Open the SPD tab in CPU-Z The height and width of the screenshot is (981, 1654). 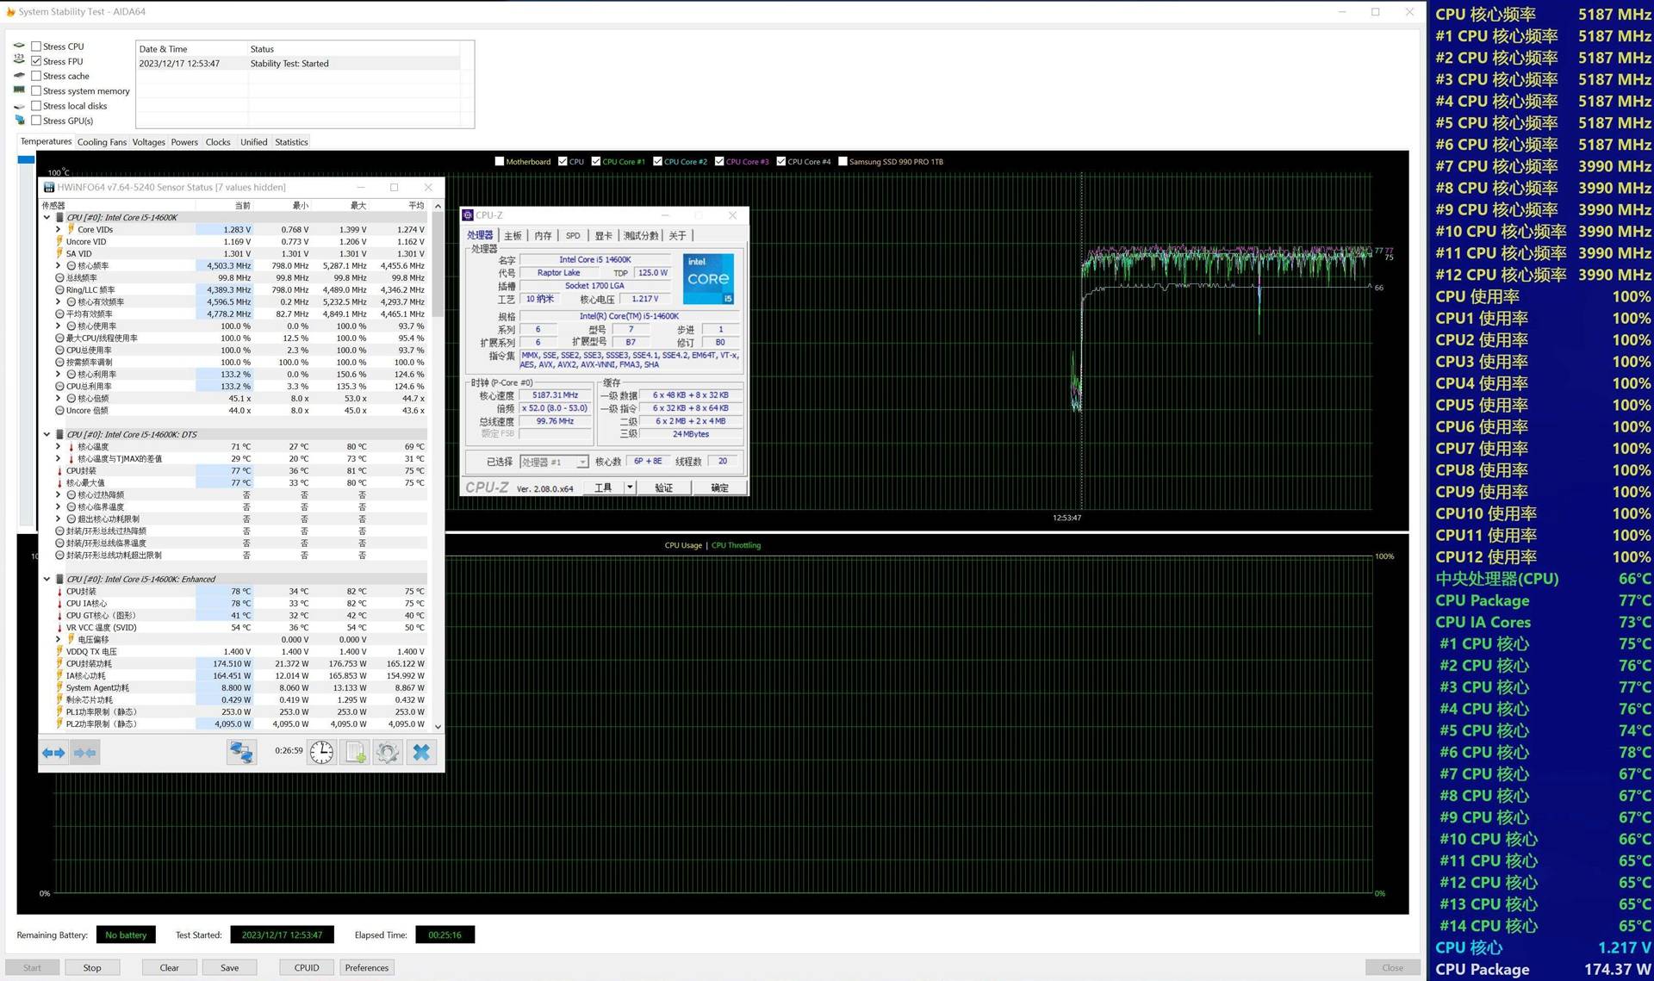[x=573, y=235]
